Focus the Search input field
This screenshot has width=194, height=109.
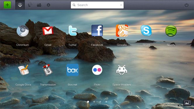click(x=97, y=5)
